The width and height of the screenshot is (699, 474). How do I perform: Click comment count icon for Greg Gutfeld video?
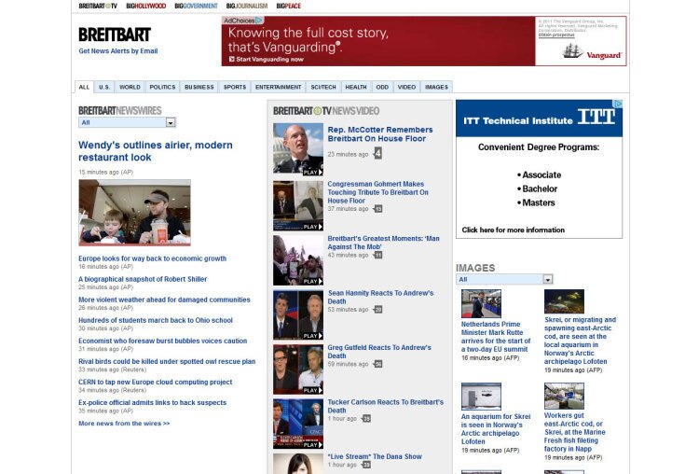pyautogui.click(x=377, y=364)
